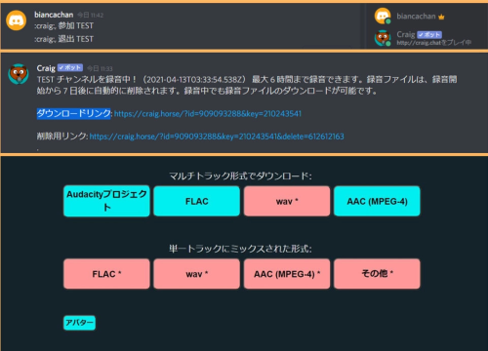Image resolution: width=488 pixels, height=351 pixels.
Task: Open the delete link ending in delete=612612163
Action: click(217, 136)
